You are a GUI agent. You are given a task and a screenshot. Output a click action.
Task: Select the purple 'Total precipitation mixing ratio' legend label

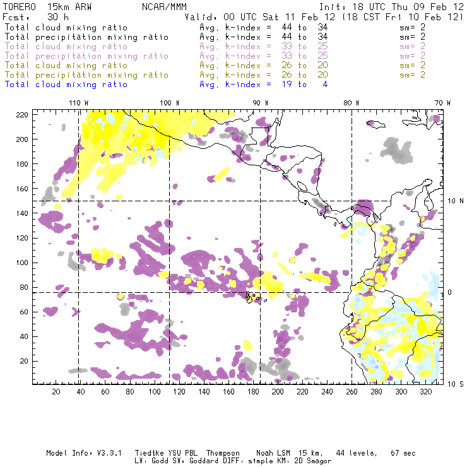point(86,56)
